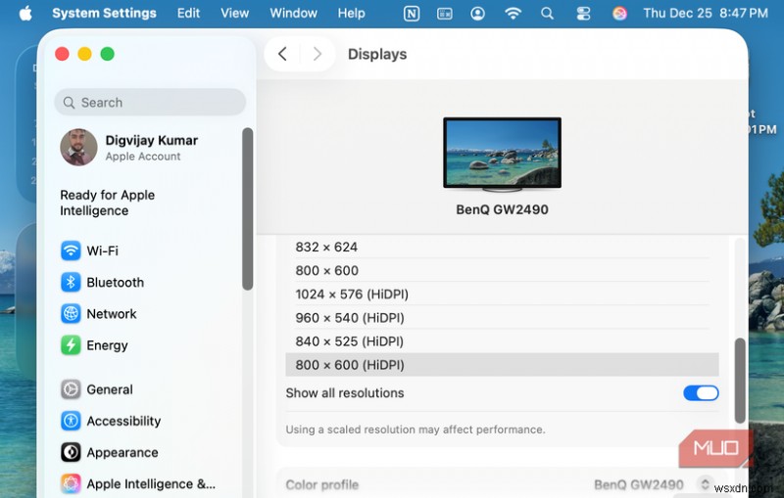The width and height of the screenshot is (784, 498).
Task: Click the Accessibility sidebar icon
Action: (71, 421)
